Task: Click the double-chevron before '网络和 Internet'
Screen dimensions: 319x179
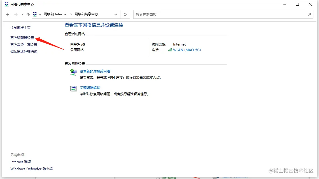Action: [x=40, y=14]
